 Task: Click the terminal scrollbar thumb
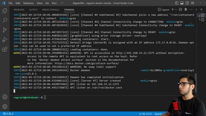point(196,83)
